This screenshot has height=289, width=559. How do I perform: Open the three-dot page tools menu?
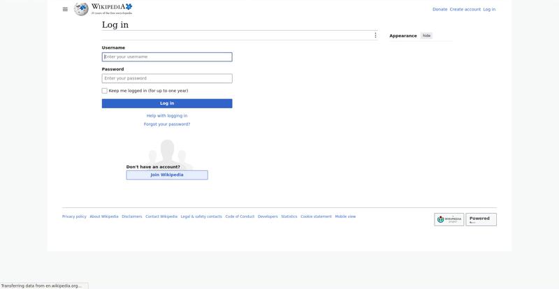(x=375, y=36)
